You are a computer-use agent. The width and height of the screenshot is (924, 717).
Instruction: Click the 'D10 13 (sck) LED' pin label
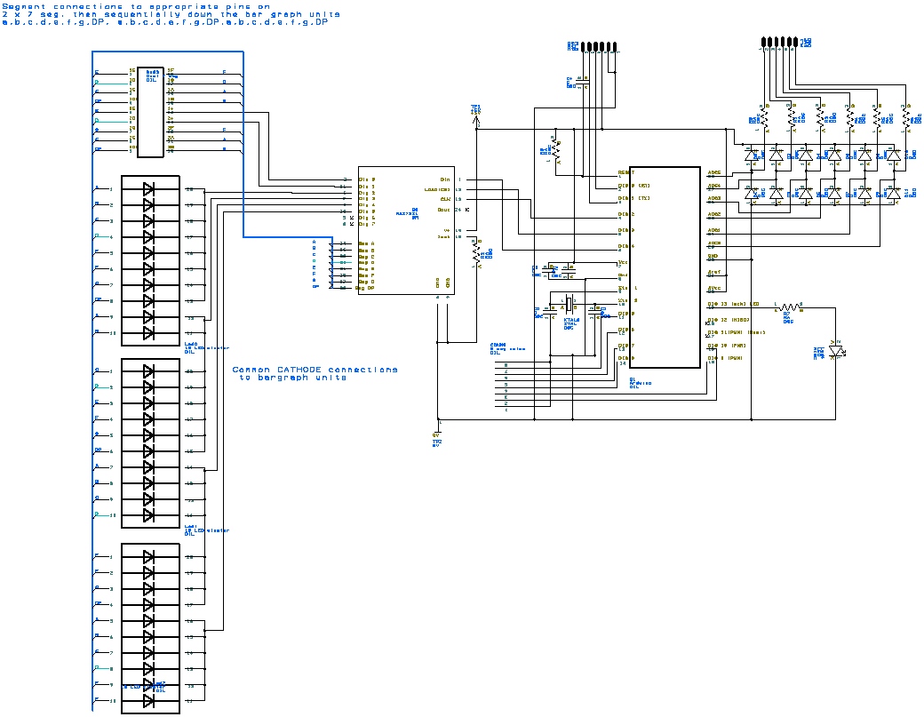(733, 304)
